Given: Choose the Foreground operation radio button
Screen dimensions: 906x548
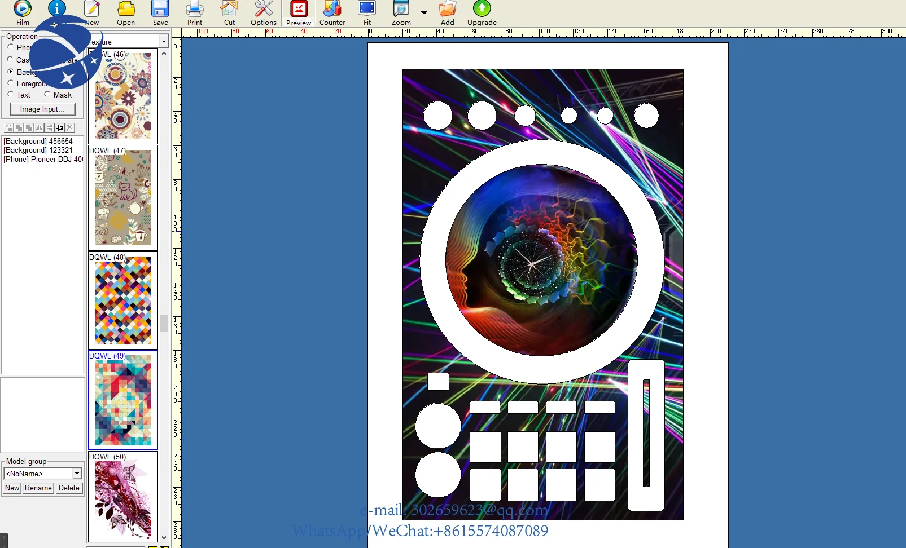Looking at the screenshot, I should (x=10, y=83).
